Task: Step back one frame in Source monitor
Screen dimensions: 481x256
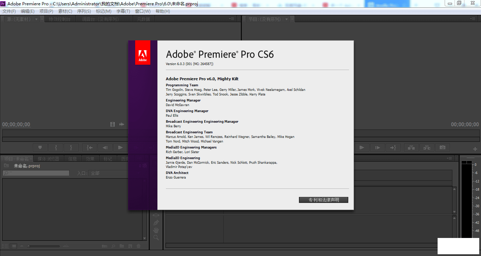Action: click(x=105, y=147)
